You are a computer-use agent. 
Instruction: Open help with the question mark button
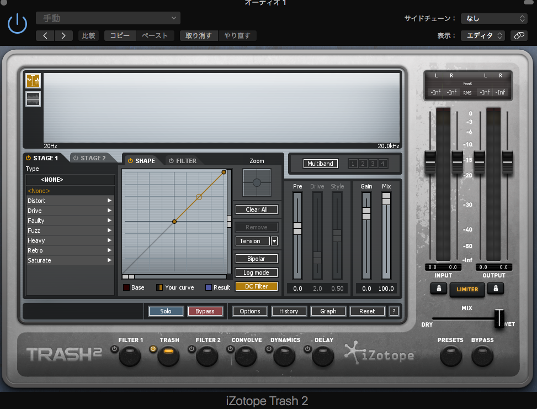tap(394, 311)
